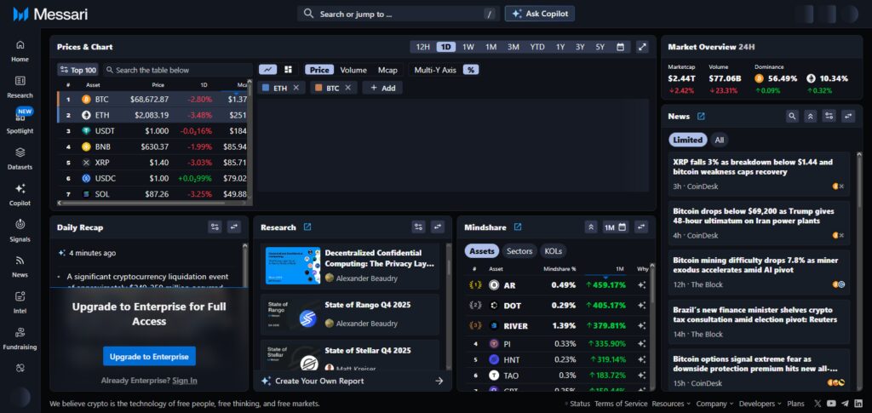Image resolution: width=872 pixels, height=413 pixels.
Task: Remove BTC from the chart
Action: click(347, 87)
